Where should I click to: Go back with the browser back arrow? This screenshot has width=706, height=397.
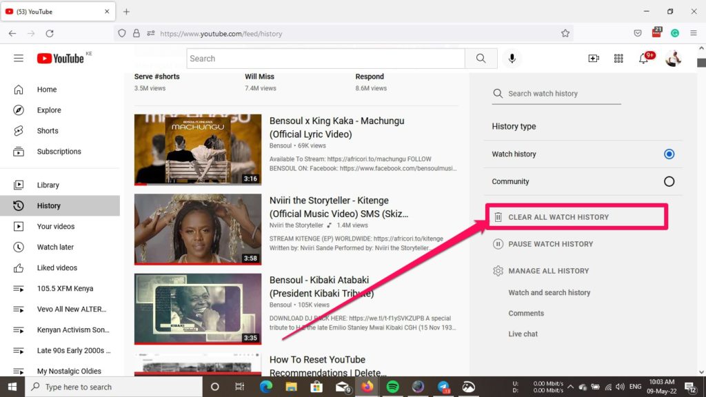tap(12, 33)
